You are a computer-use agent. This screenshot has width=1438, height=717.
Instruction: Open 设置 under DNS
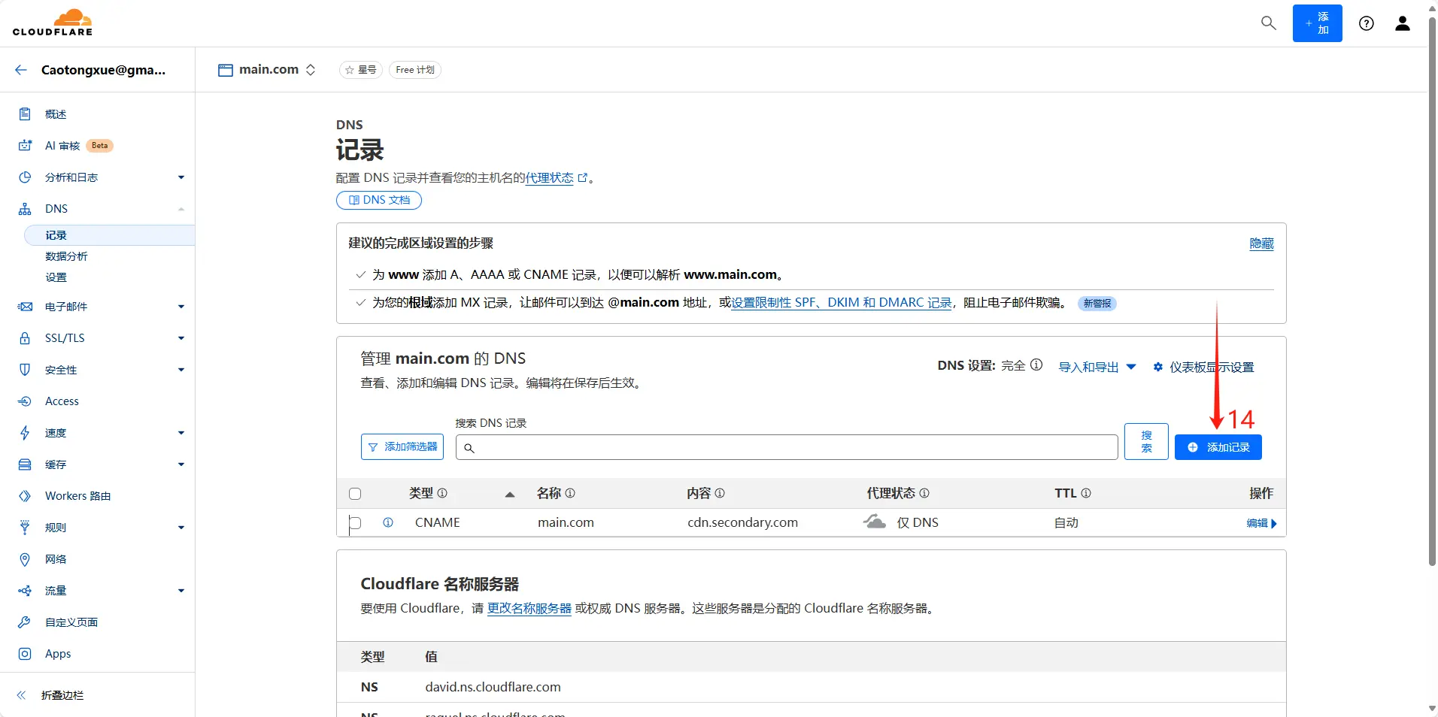(x=56, y=277)
